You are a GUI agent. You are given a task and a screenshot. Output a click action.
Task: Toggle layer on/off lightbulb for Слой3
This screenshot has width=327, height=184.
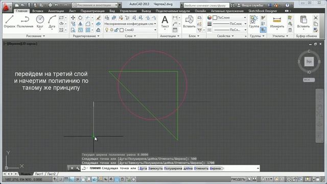(107, 30)
